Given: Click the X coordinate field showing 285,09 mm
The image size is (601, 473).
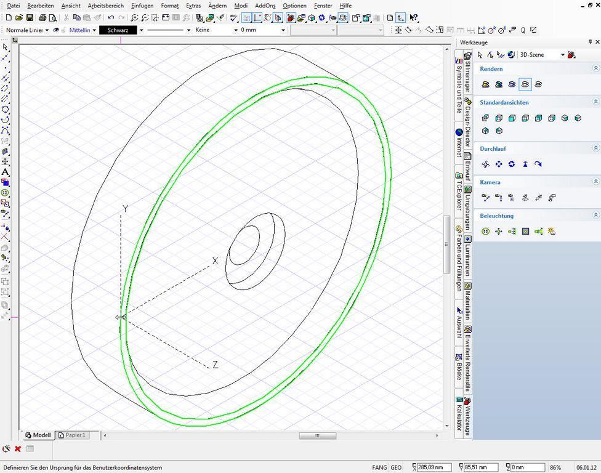Looking at the screenshot, I should 434,467.
